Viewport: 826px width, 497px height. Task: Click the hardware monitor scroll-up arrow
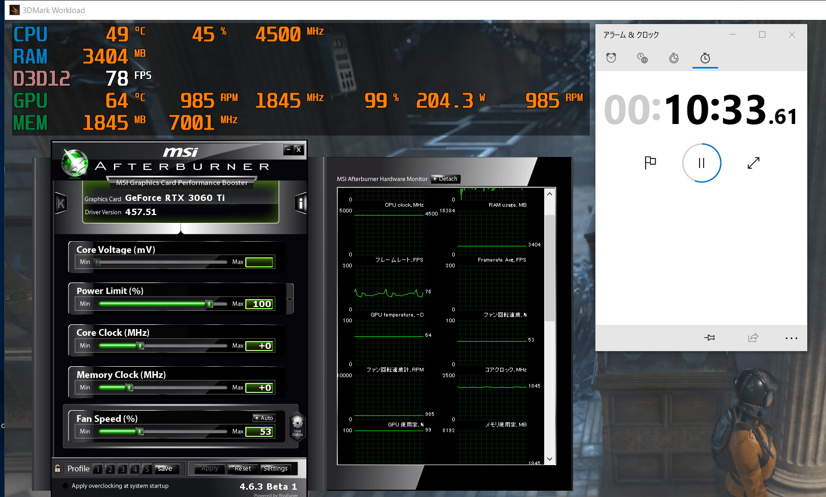(x=549, y=194)
